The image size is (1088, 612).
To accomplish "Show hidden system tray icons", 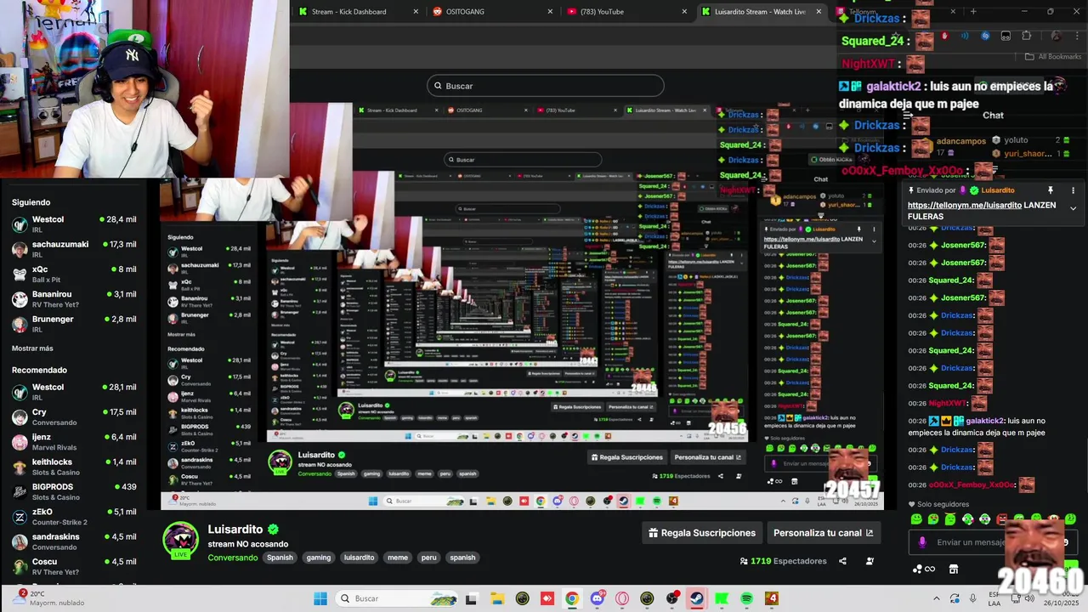I will click(x=937, y=598).
